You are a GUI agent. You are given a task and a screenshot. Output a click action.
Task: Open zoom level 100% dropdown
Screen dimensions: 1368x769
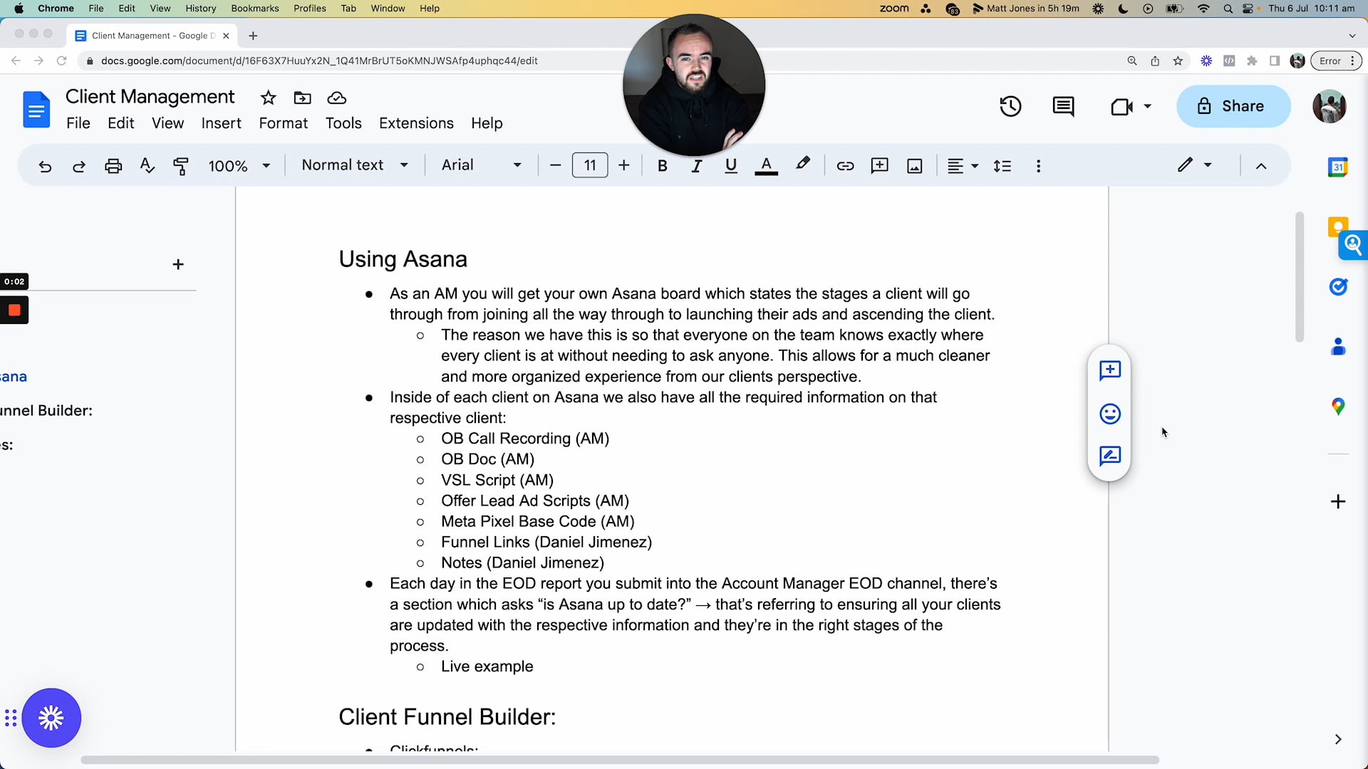(239, 166)
